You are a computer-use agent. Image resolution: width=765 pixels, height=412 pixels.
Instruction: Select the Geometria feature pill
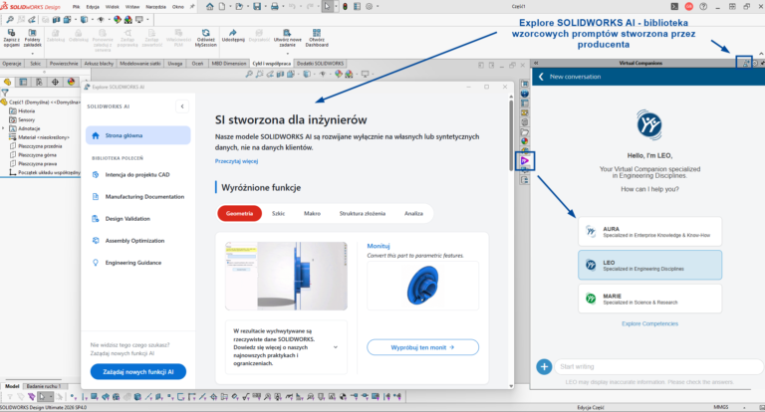pos(239,214)
